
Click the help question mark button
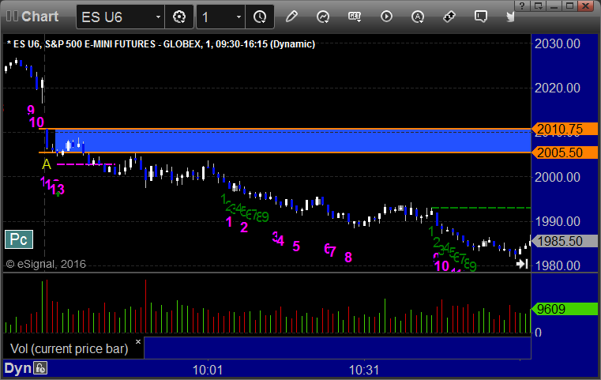(x=522, y=6)
